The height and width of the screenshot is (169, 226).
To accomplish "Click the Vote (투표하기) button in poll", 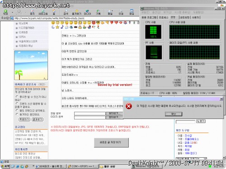I will click(24, 119).
